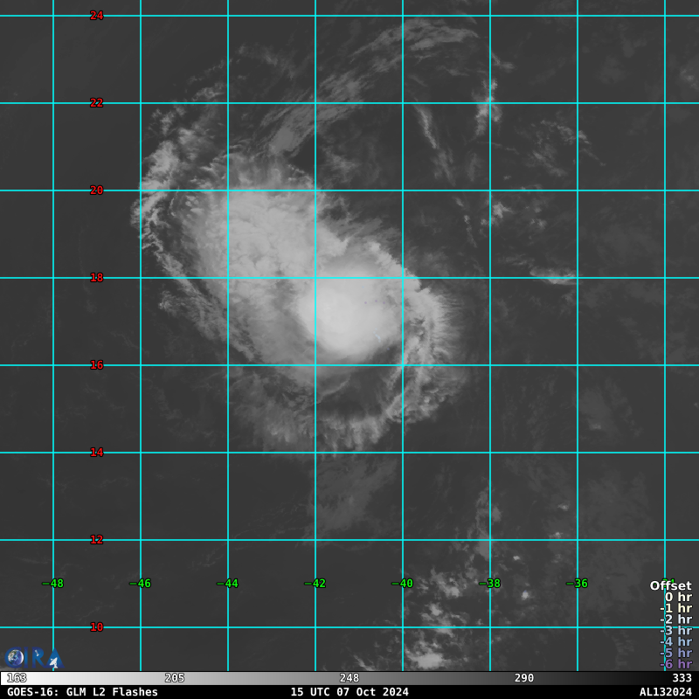Click the GOES-16: GLM L2 Flashes label
Viewport: 699px width, 699px height.
tap(82, 692)
